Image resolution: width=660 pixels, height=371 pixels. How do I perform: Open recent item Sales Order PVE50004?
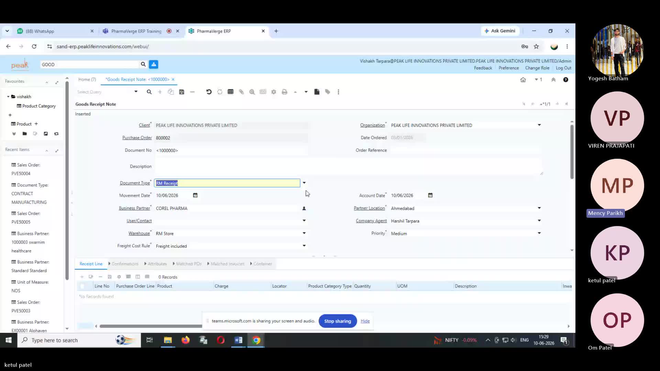point(26,169)
